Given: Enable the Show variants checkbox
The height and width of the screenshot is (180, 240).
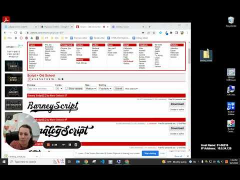Looking at the screenshot, I should 66,88.
